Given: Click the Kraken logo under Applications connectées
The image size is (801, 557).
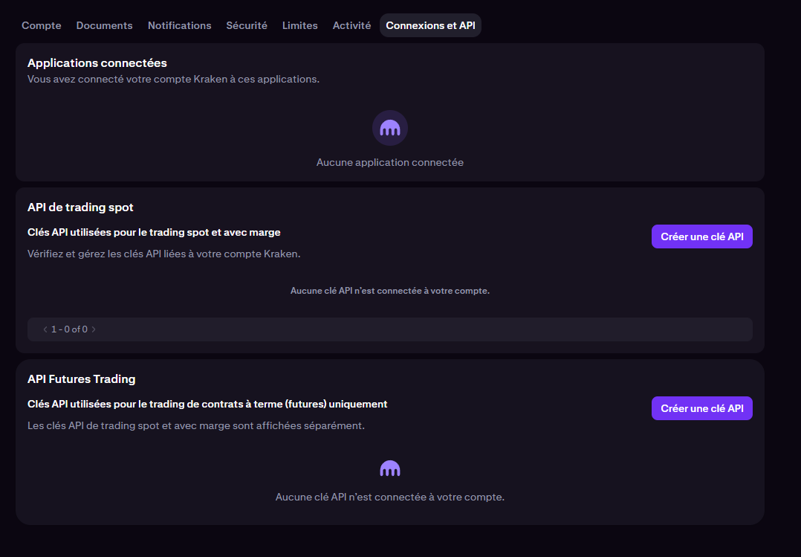Looking at the screenshot, I should coord(390,128).
